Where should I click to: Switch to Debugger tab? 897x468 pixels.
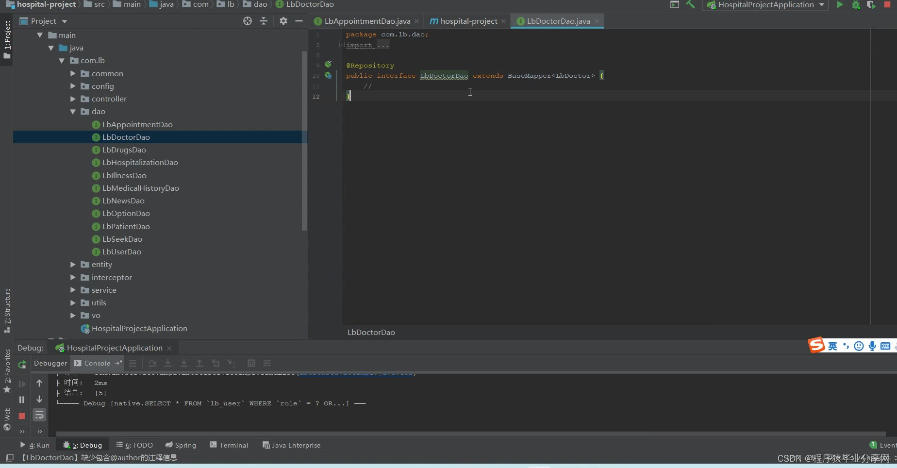click(x=50, y=363)
